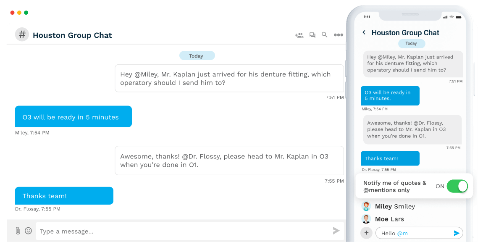Click the Houston Group Chat title
Screen dimensions: 483x242
coord(72,35)
